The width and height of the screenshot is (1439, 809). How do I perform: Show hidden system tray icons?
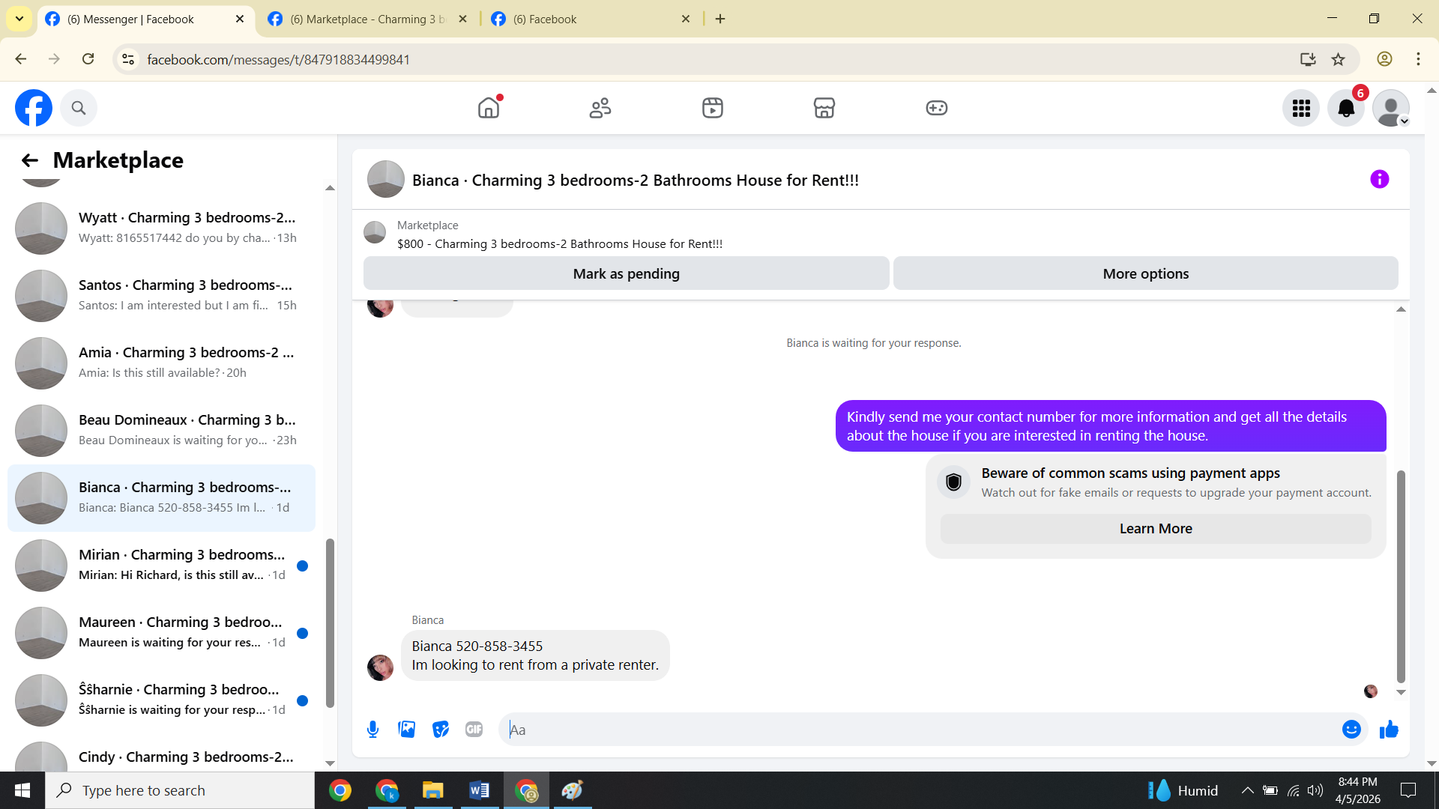tap(1247, 790)
